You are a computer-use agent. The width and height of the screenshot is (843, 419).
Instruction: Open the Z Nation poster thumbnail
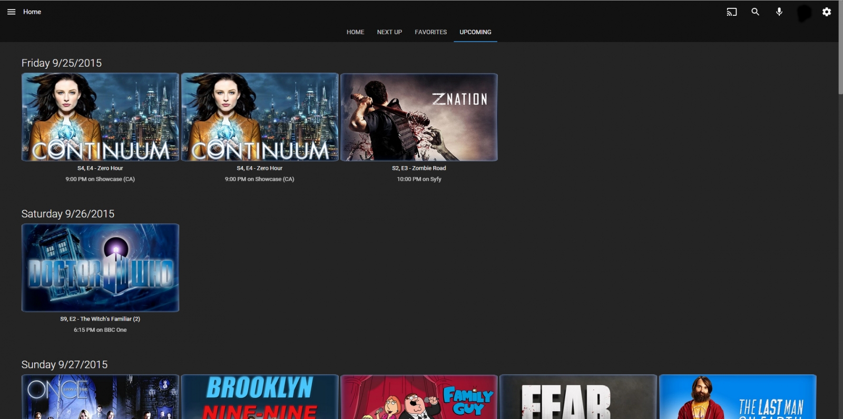pyautogui.click(x=419, y=117)
